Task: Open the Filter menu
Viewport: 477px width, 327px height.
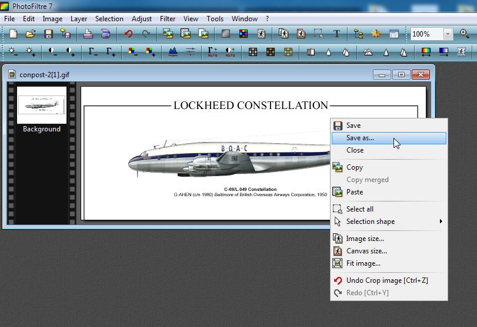Action: (168, 19)
